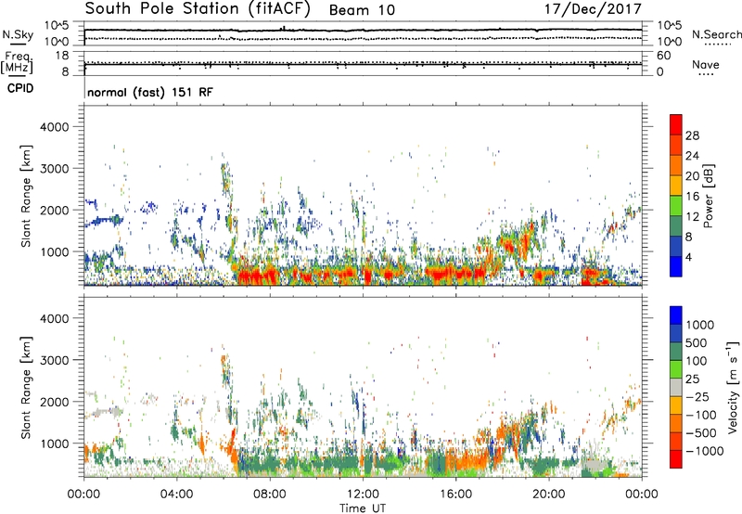Click the Time UT axis title

click(x=363, y=508)
